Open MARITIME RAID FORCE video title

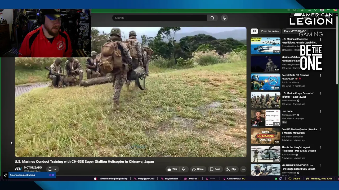(298, 167)
